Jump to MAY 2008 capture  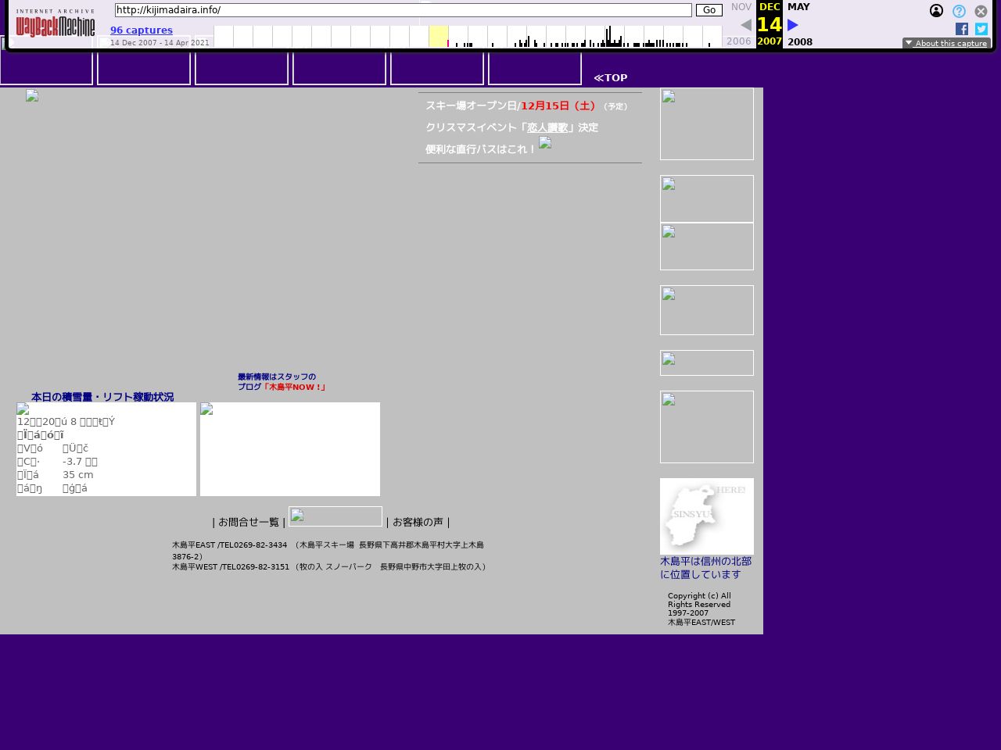click(798, 7)
